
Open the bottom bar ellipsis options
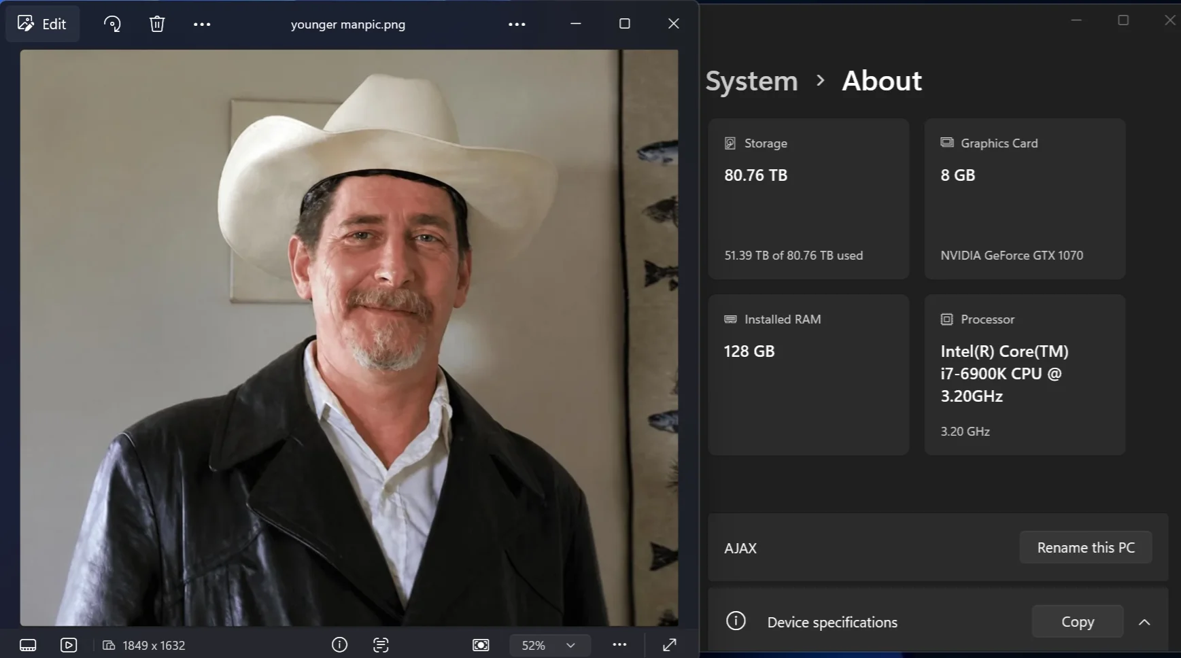point(619,644)
